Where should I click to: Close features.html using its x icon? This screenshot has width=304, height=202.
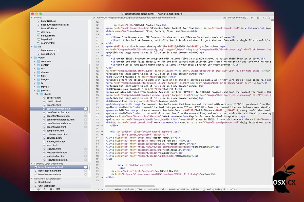[x=86, y=149]
